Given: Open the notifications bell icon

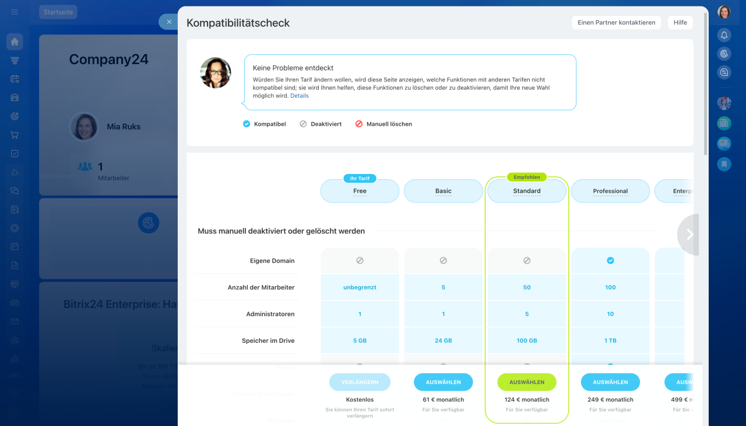Looking at the screenshot, I should (x=724, y=35).
